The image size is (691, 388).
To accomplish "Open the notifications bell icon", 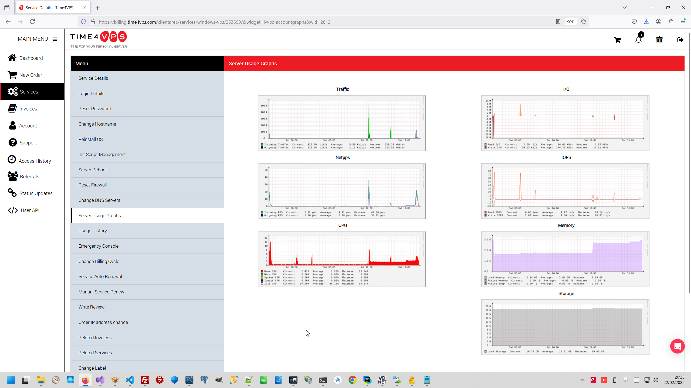I will coord(638,40).
